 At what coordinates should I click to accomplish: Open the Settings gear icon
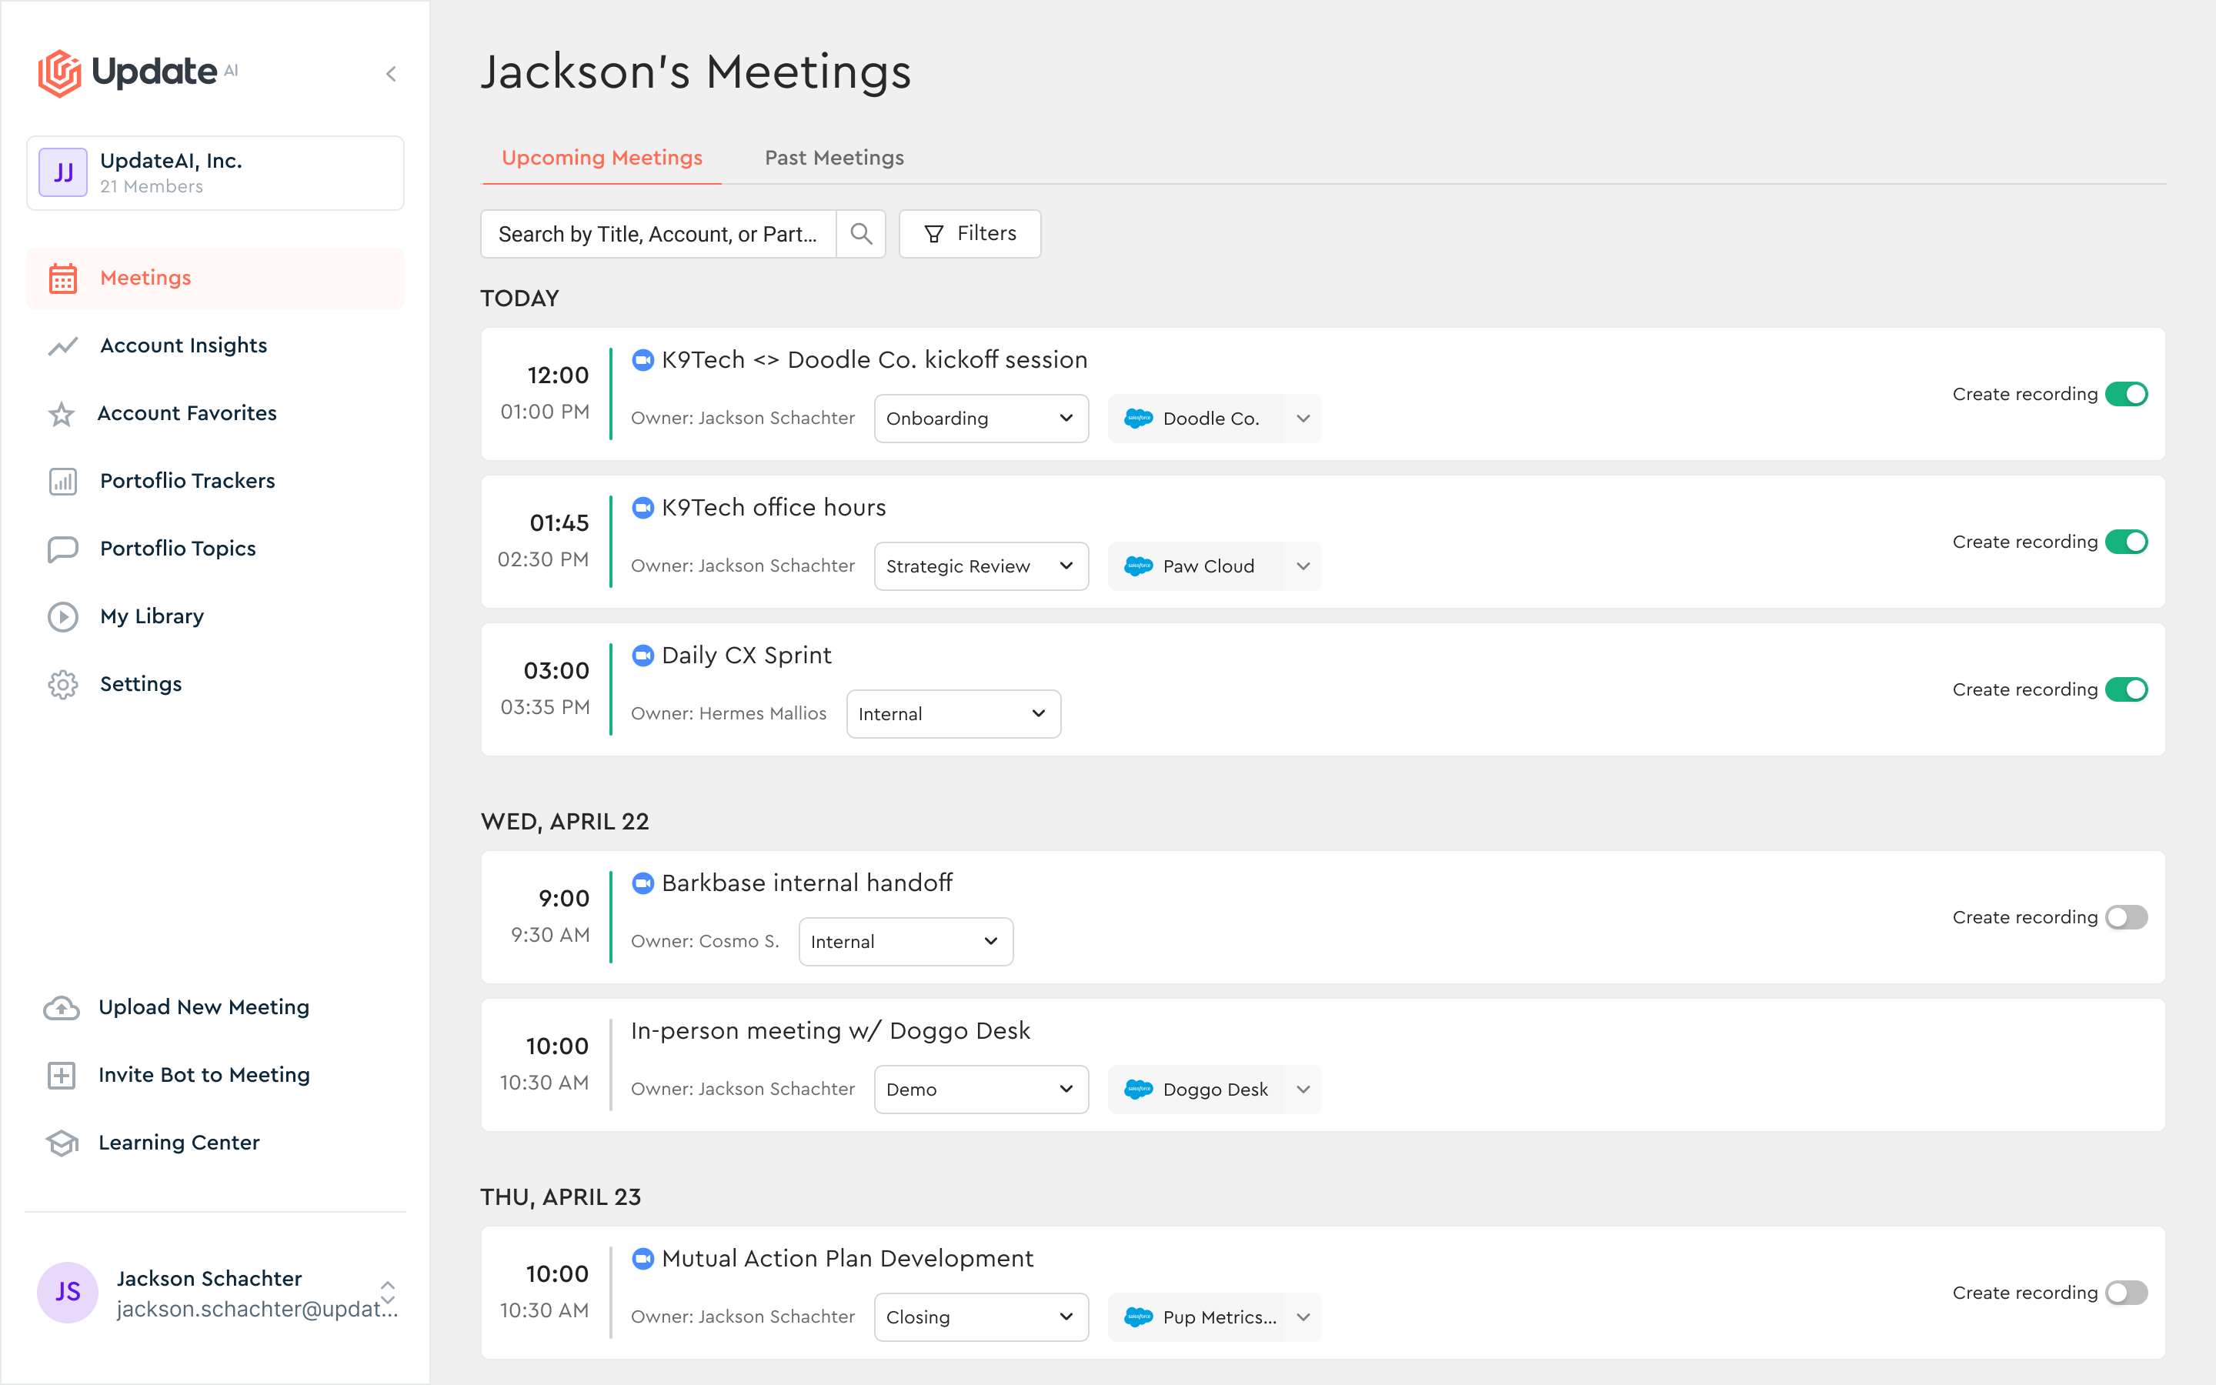62,684
